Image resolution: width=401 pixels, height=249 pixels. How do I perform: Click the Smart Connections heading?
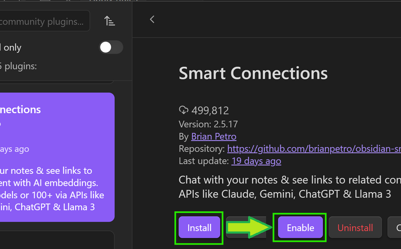point(253,73)
